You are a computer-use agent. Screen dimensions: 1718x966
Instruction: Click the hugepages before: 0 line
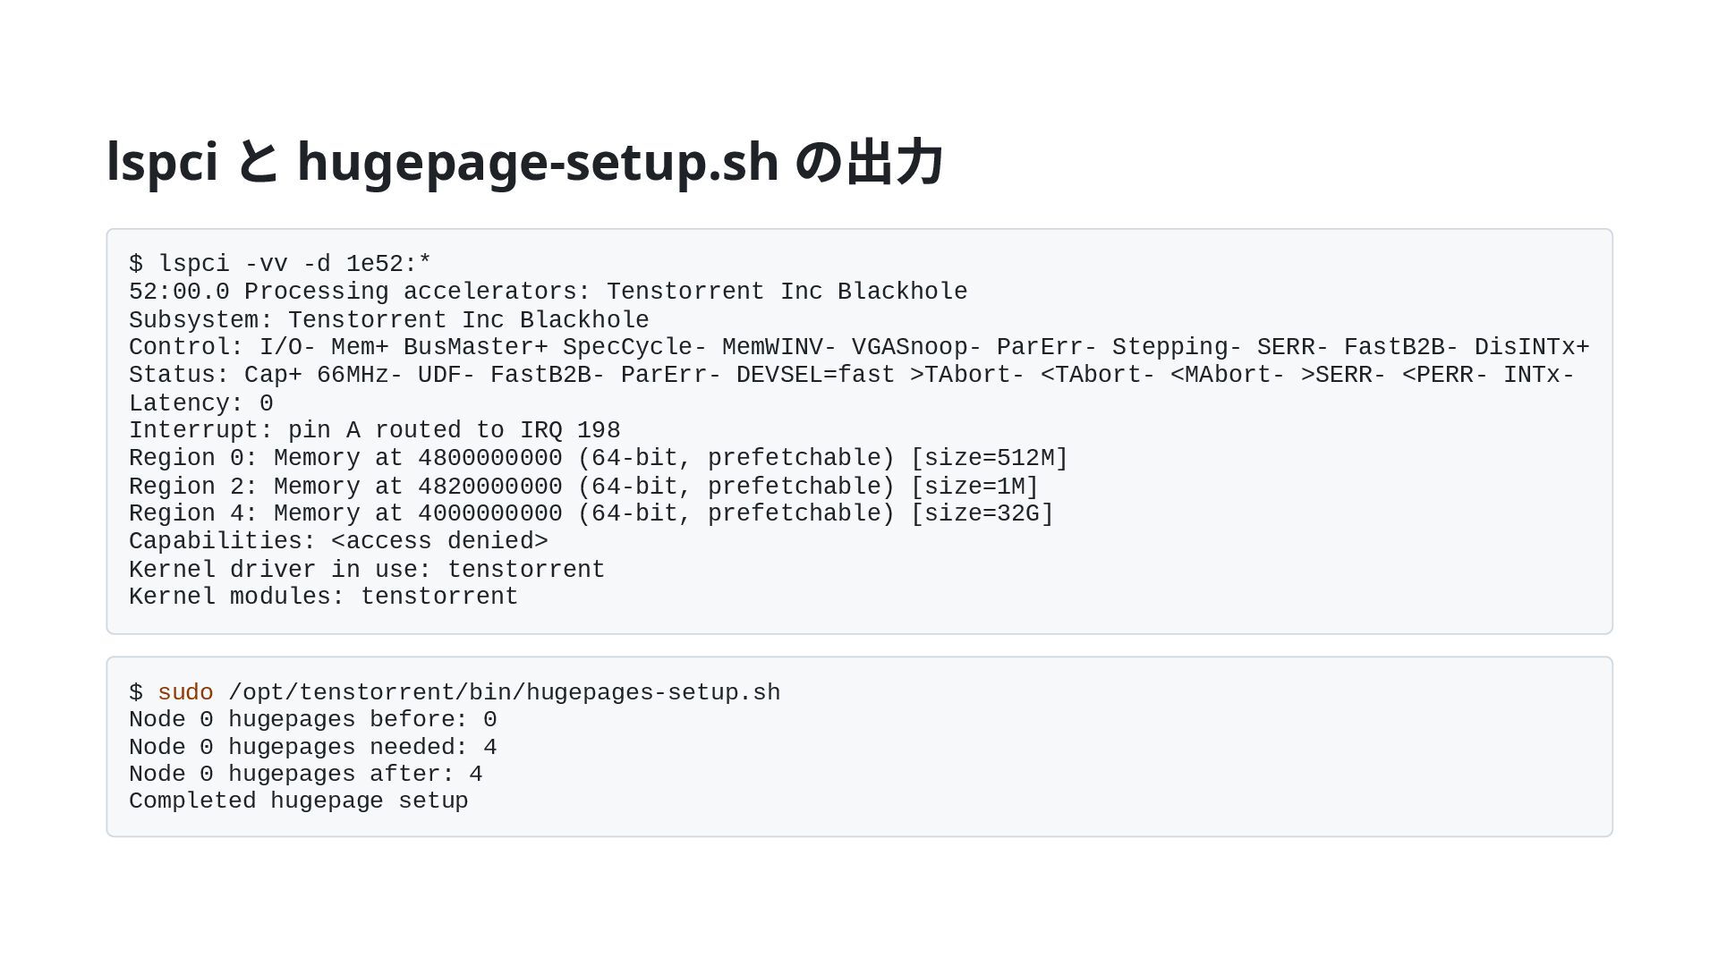click(312, 719)
